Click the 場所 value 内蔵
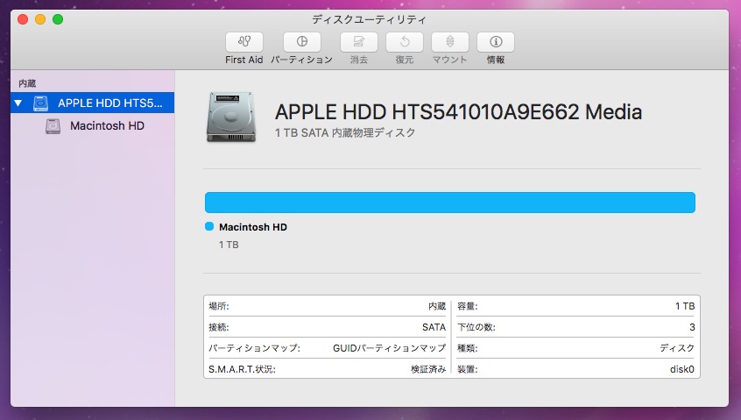 pos(437,306)
